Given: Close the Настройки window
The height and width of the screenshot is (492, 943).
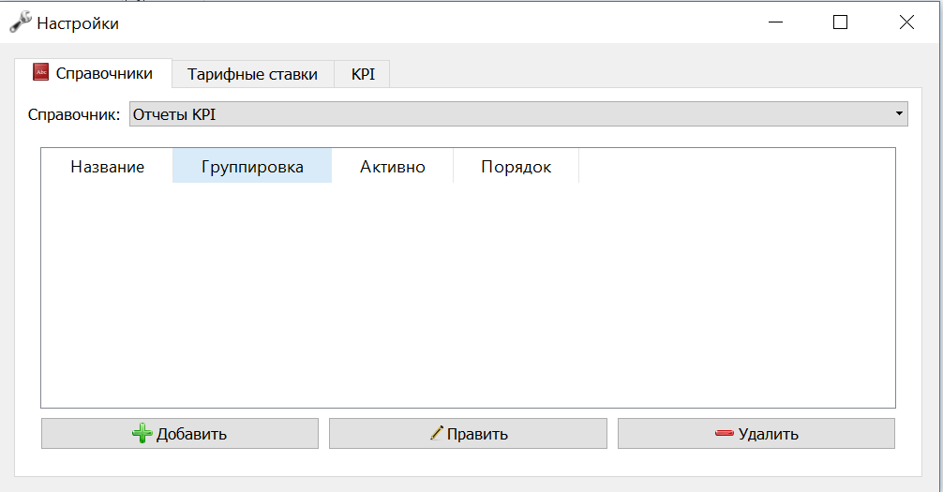Looking at the screenshot, I should 906,22.
